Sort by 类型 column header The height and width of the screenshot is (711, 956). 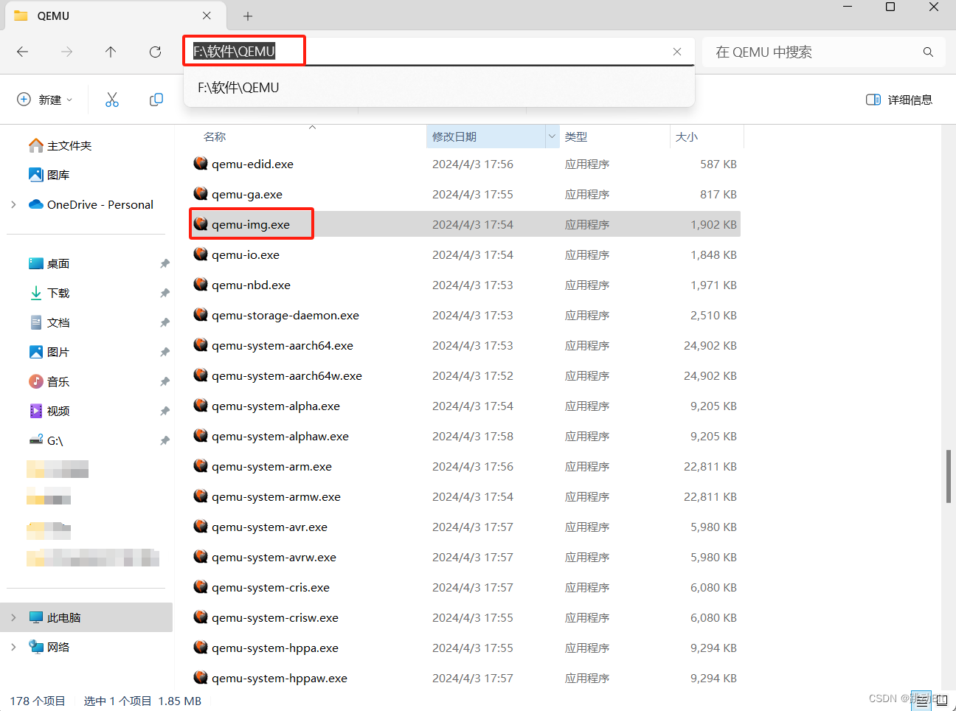(x=576, y=137)
